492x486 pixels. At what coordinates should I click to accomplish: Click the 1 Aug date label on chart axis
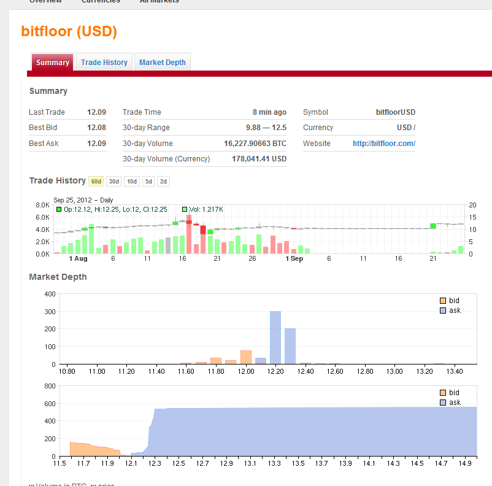[78, 259]
